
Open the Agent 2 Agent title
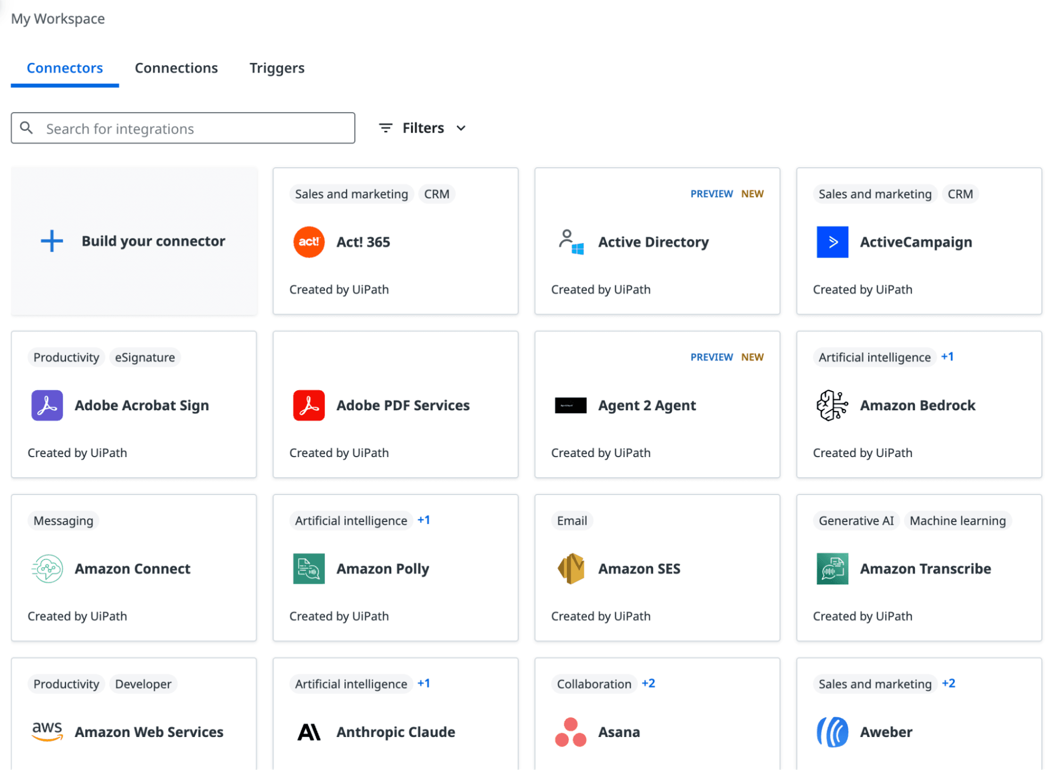point(647,405)
